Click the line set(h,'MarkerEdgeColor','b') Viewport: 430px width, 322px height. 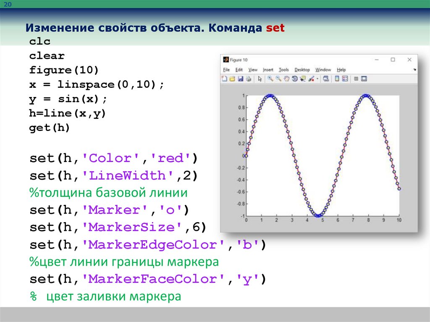[148, 245]
